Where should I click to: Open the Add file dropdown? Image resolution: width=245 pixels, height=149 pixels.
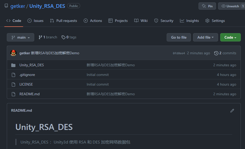tap(206, 37)
